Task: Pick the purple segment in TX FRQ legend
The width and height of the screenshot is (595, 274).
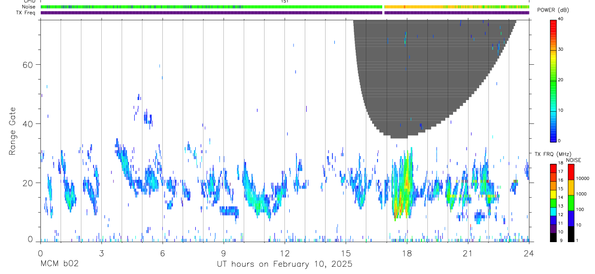Action: [553, 228]
